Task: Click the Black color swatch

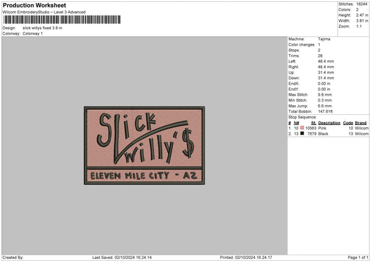Action: [x=302, y=133]
